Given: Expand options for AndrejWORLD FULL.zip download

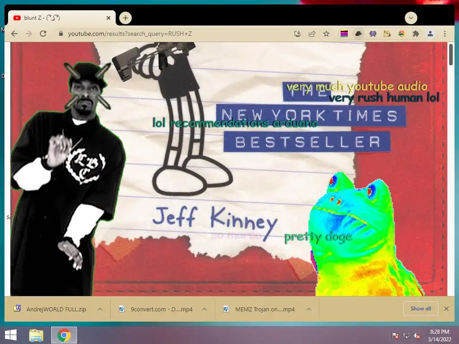Looking at the screenshot, I should pos(100,309).
